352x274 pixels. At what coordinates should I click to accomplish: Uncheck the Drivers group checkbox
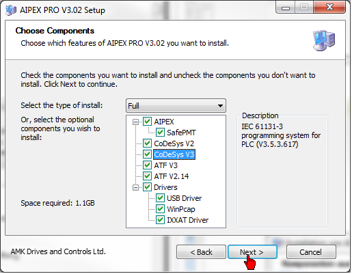tap(147, 187)
